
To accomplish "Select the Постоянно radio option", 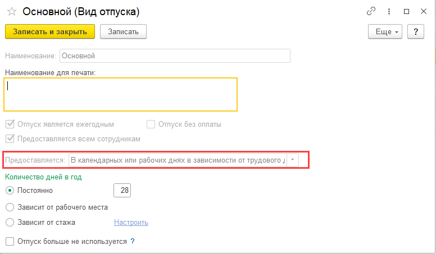I will click(x=9, y=191).
